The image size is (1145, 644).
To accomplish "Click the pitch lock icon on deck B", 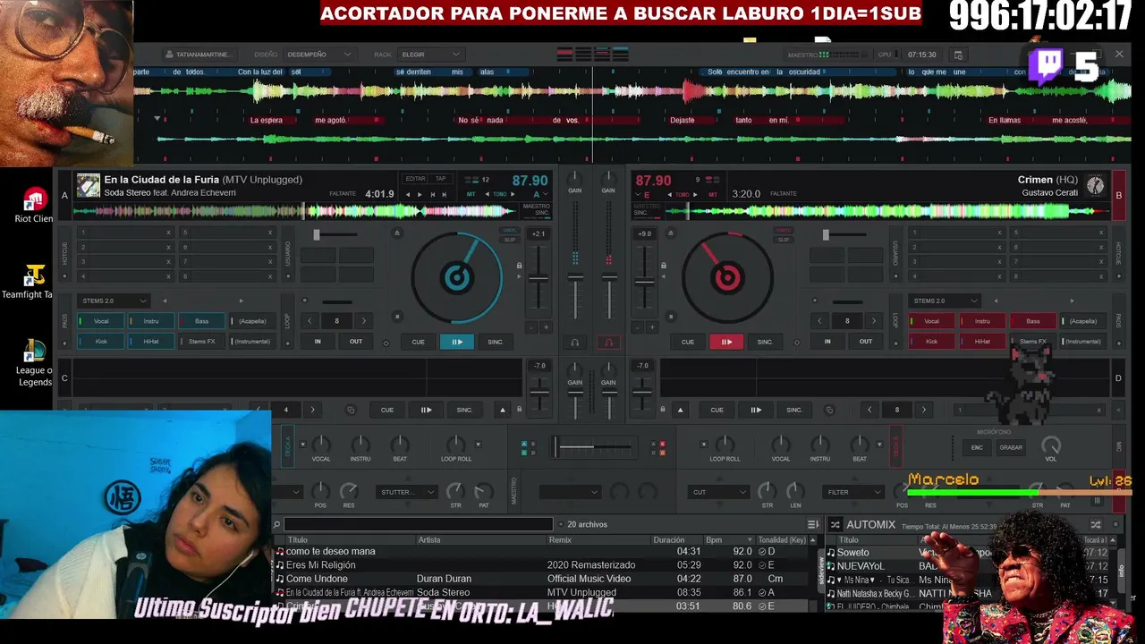I will [664, 266].
